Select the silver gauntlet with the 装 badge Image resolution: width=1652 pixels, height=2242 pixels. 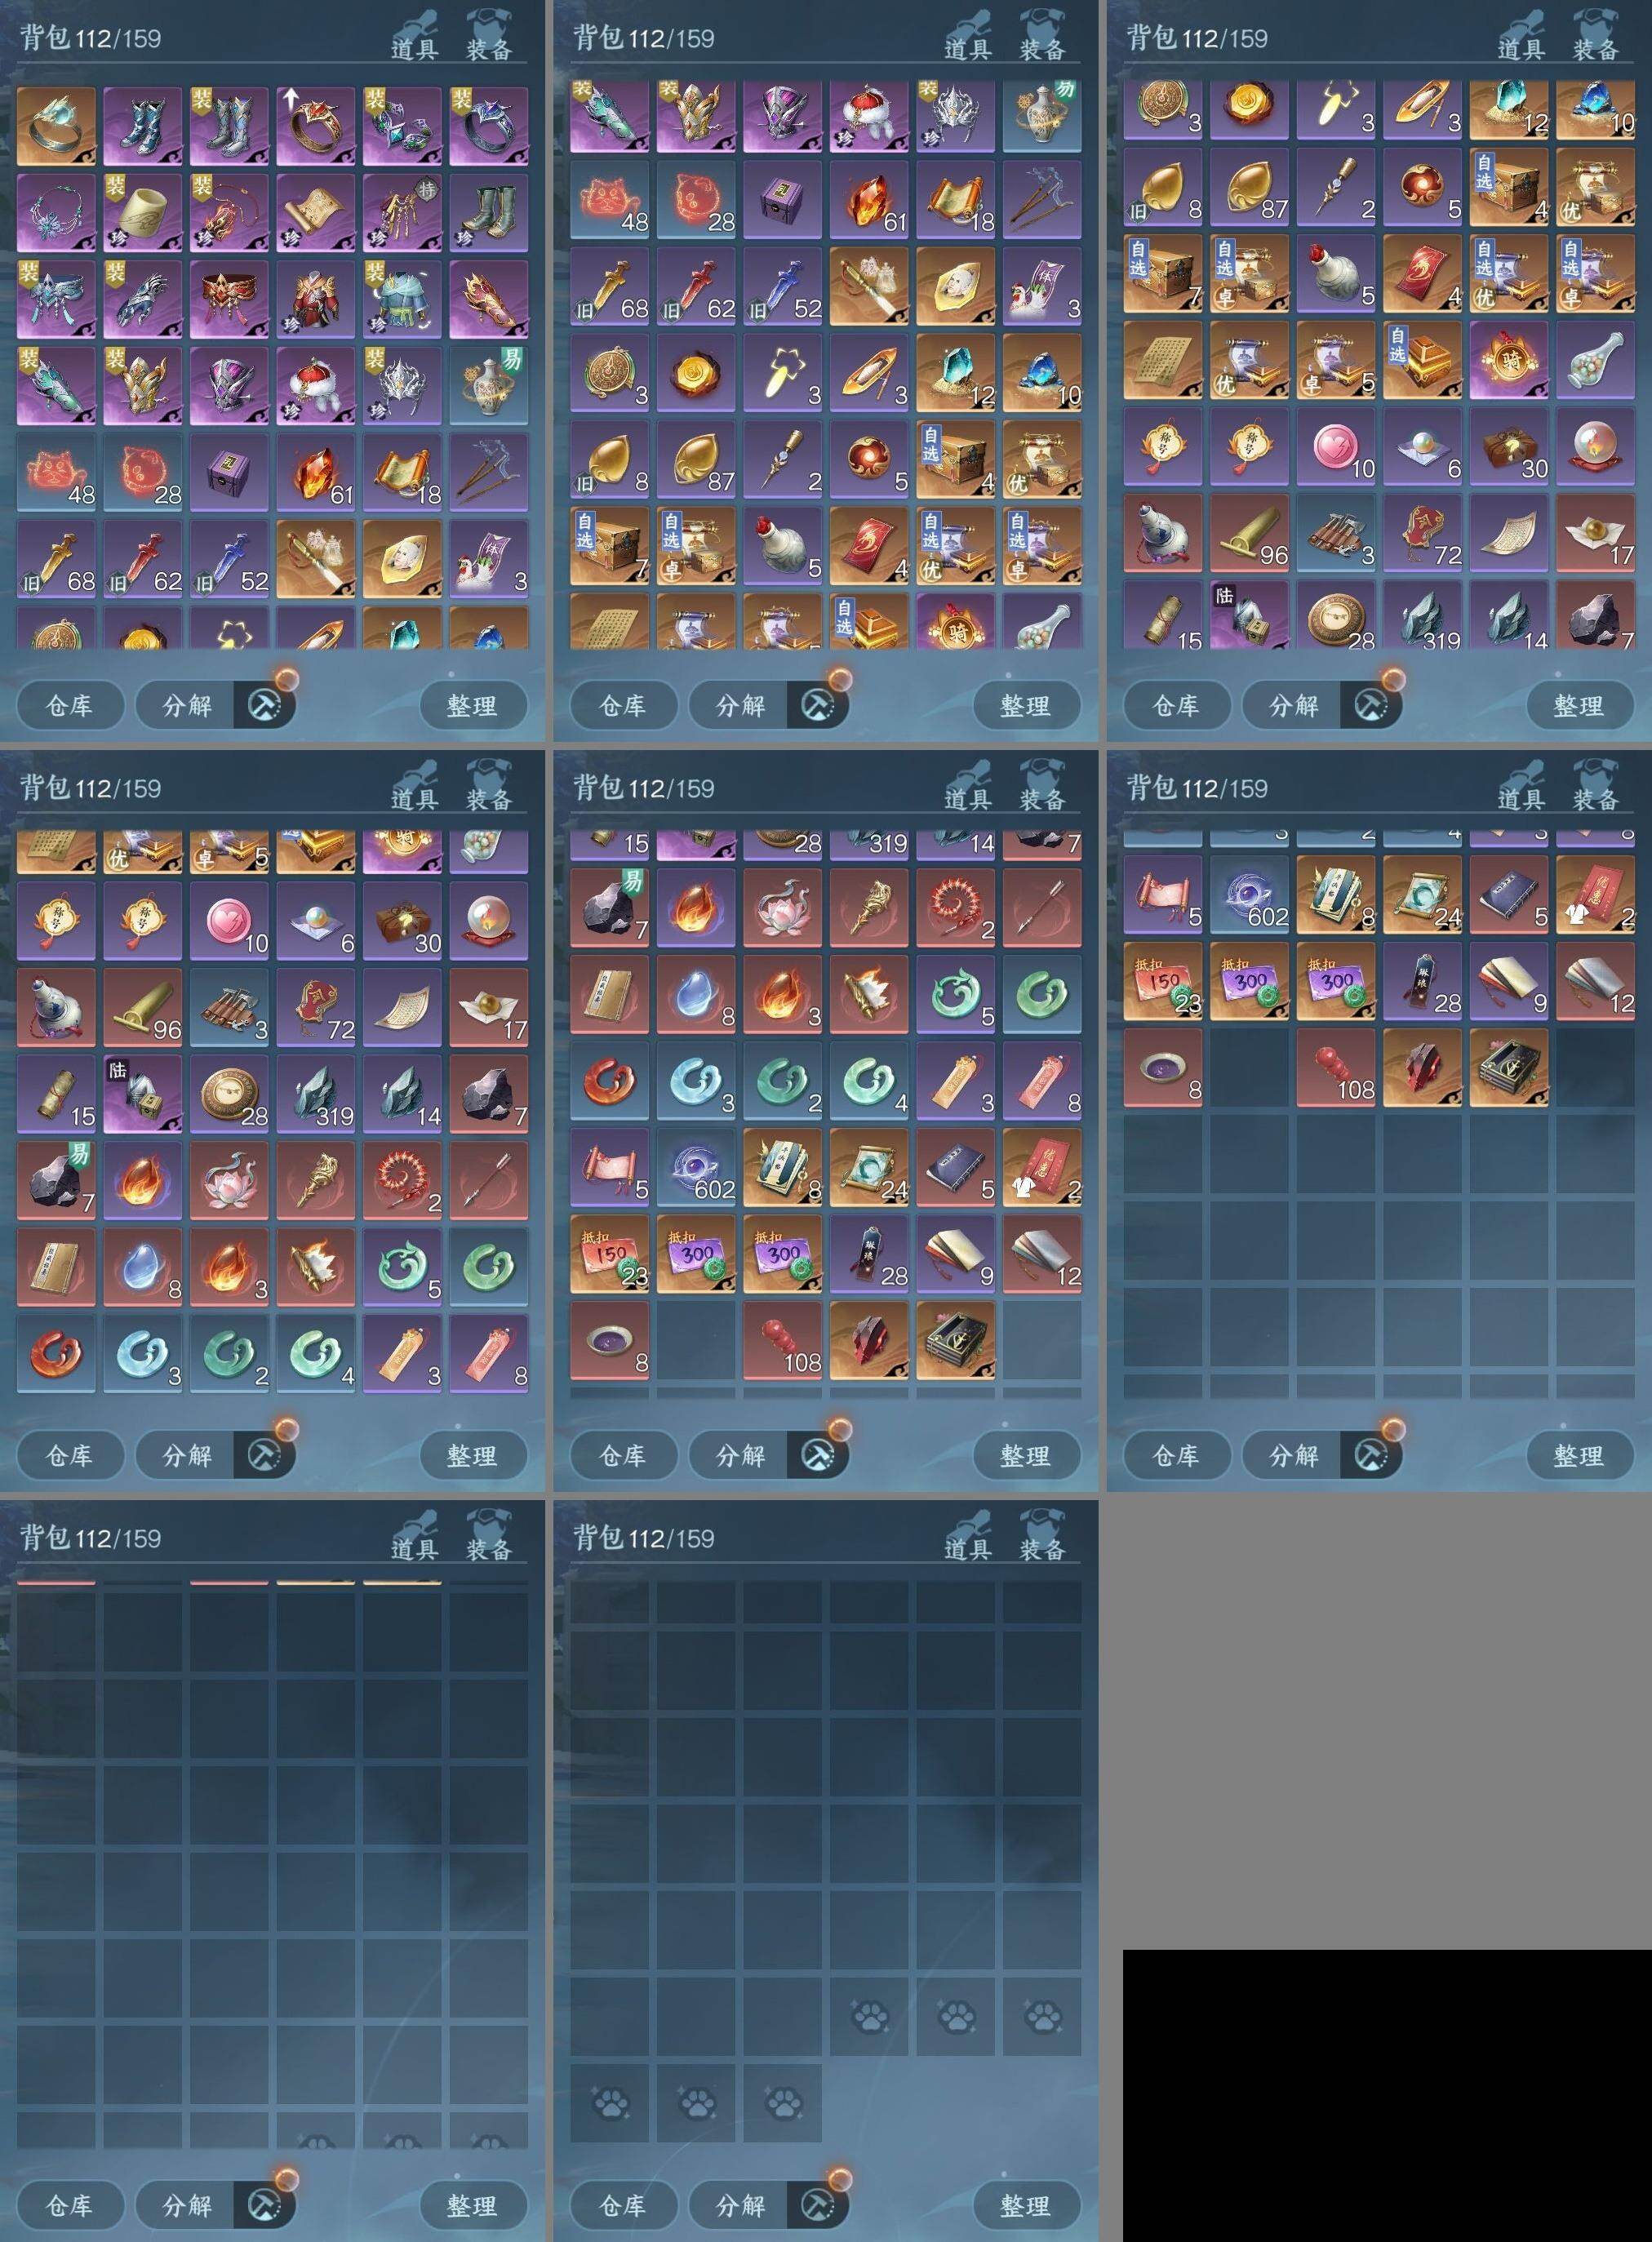(143, 299)
